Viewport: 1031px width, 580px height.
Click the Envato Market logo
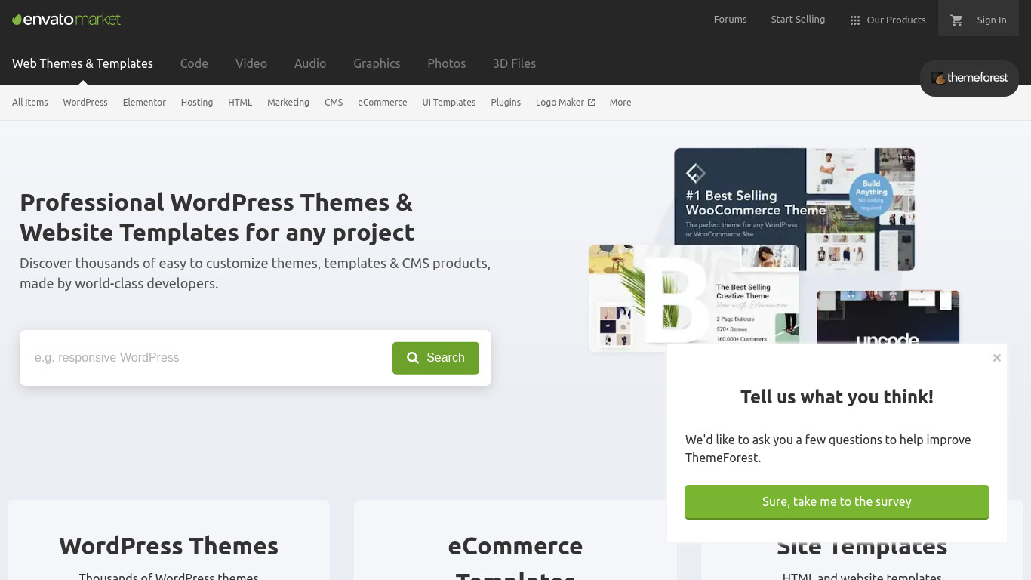tap(66, 19)
